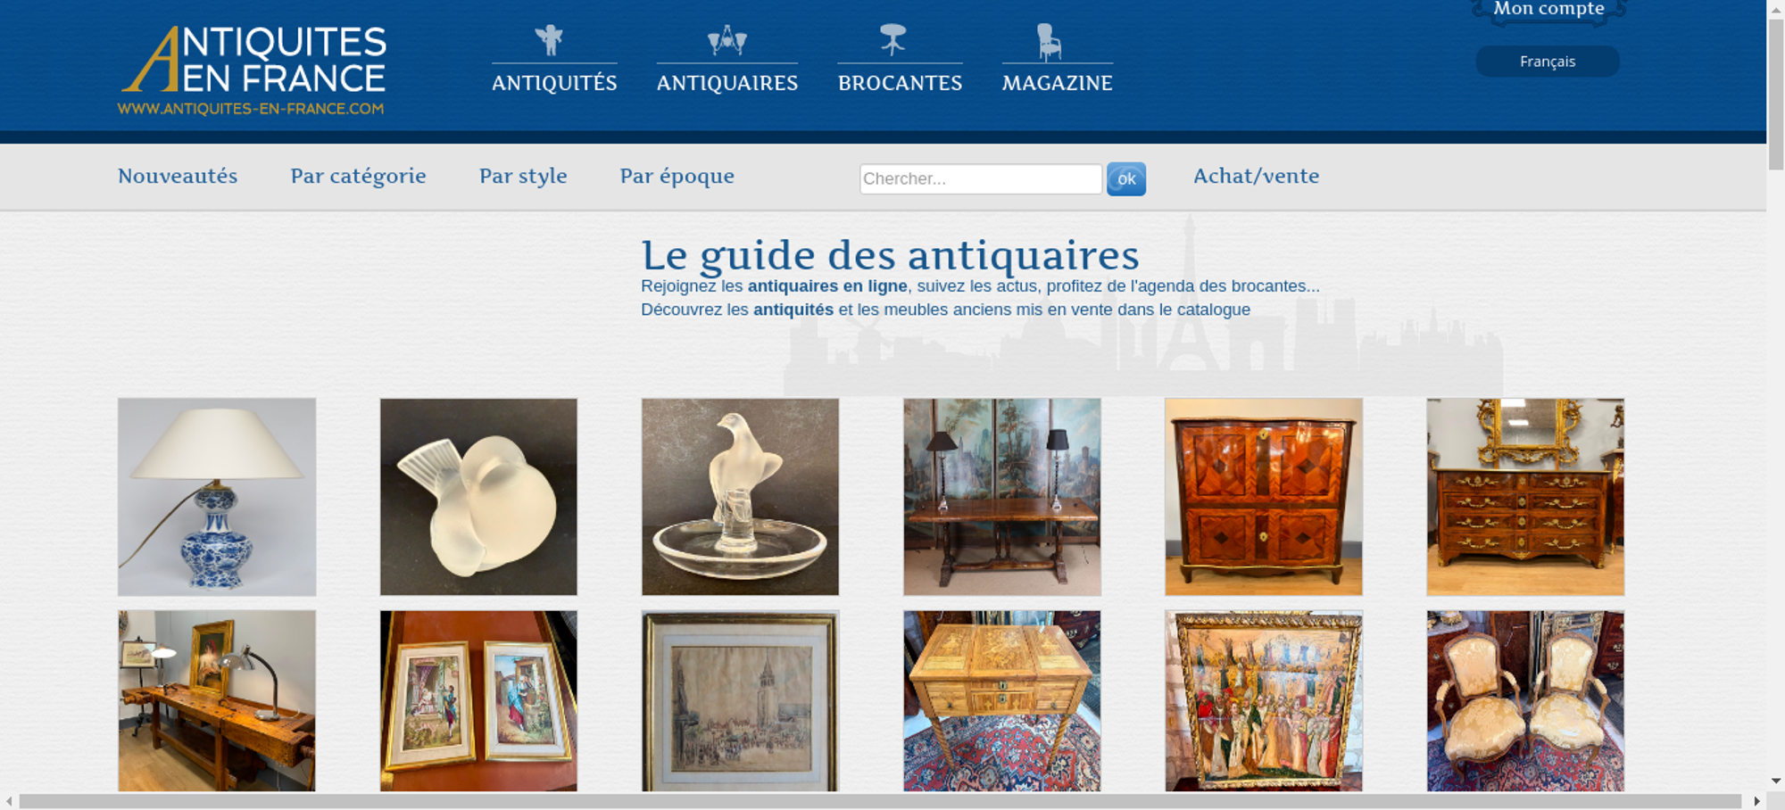This screenshot has width=1785, height=810.
Task: Open the Par catégorie menu
Action: (358, 176)
